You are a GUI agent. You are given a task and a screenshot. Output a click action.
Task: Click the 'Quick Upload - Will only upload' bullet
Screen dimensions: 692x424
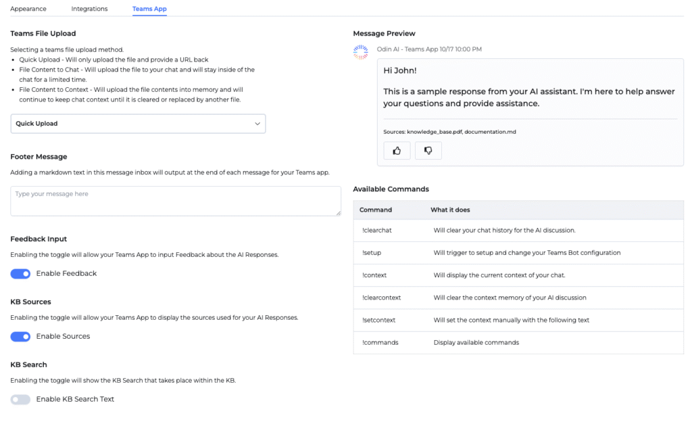tap(114, 60)
